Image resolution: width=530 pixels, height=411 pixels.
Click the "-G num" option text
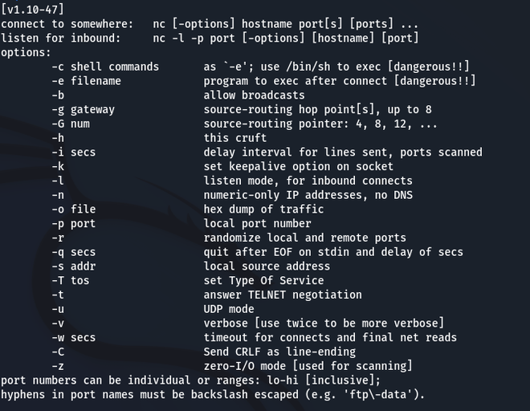click(x=70, y=124)
